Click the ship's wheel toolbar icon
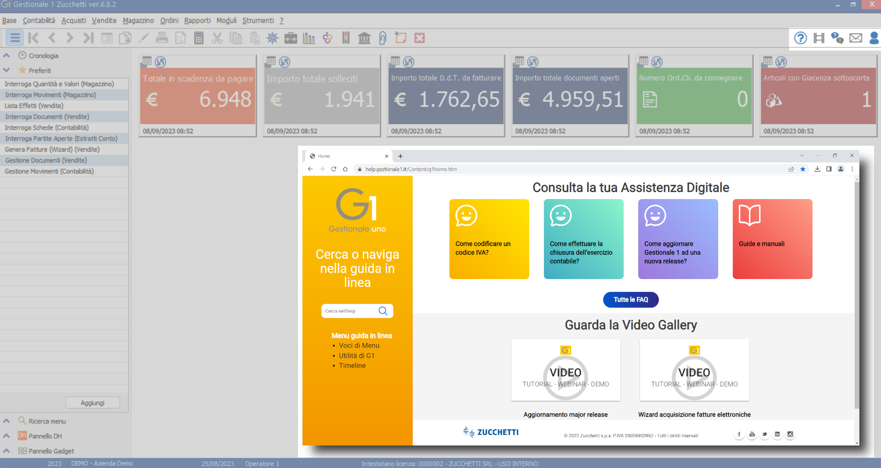 click(272, 38)
